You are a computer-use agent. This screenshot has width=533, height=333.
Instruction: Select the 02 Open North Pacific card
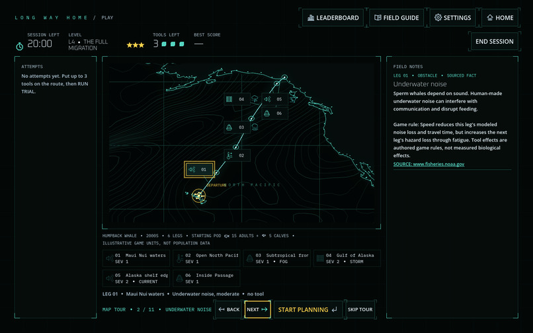[x=206, y=258]
